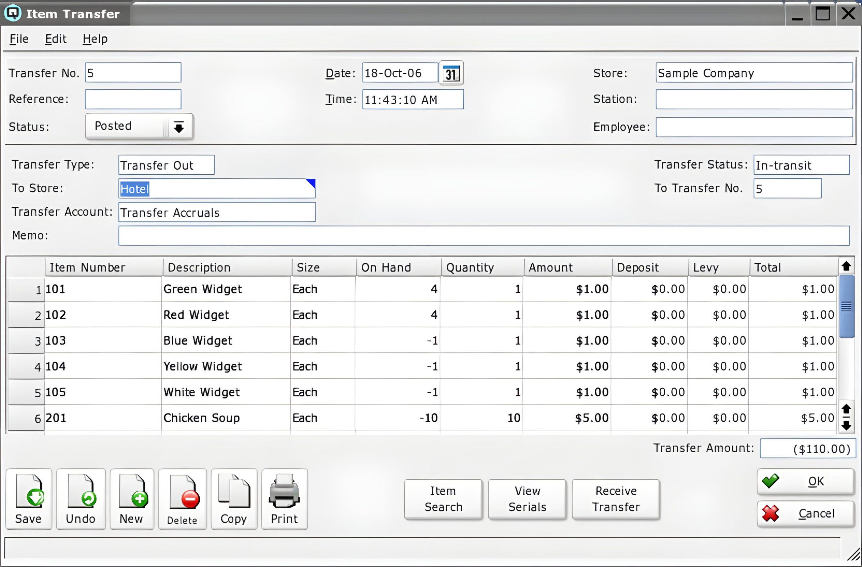Screen dimensions: 862x567
Task: Click item number 104 cell
Action: 103,366
